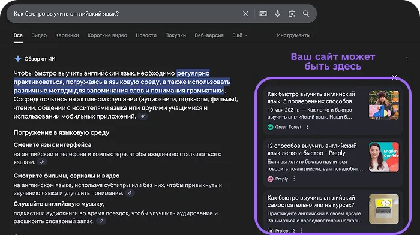The width and height of the screenshot is (420, 235).
Task: Click the Green Forest source name
Action: click(x=288, y=127)
